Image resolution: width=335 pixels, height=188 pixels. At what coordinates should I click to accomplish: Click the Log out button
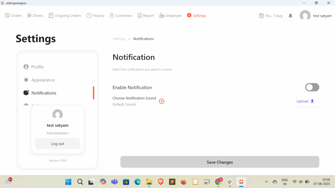tap(58, 144)
